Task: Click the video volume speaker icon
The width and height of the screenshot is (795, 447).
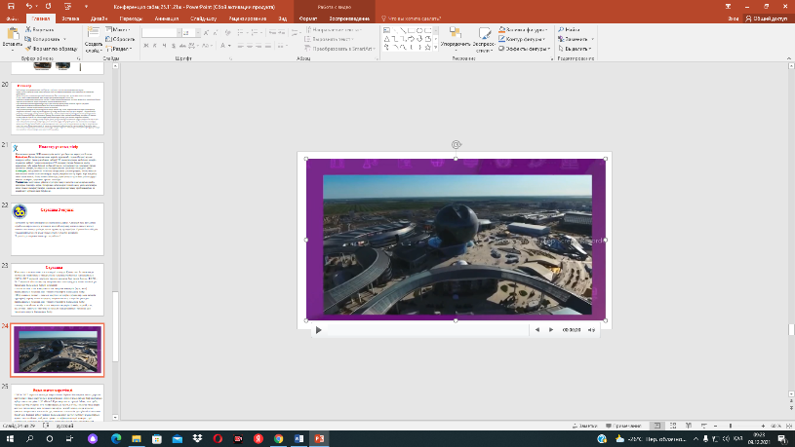Action: 591,330
